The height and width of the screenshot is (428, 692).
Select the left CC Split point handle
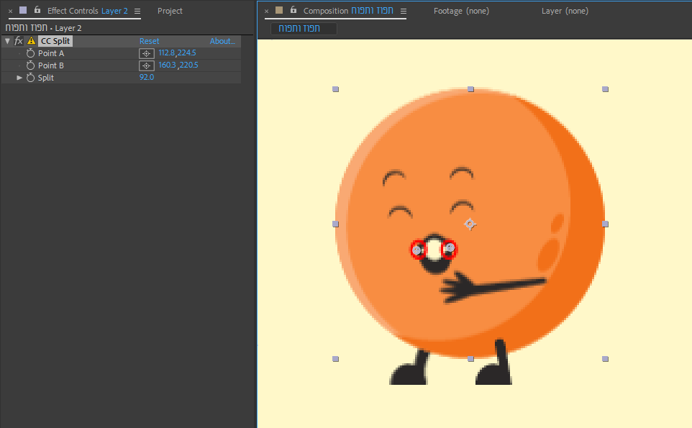click(417, 250)
